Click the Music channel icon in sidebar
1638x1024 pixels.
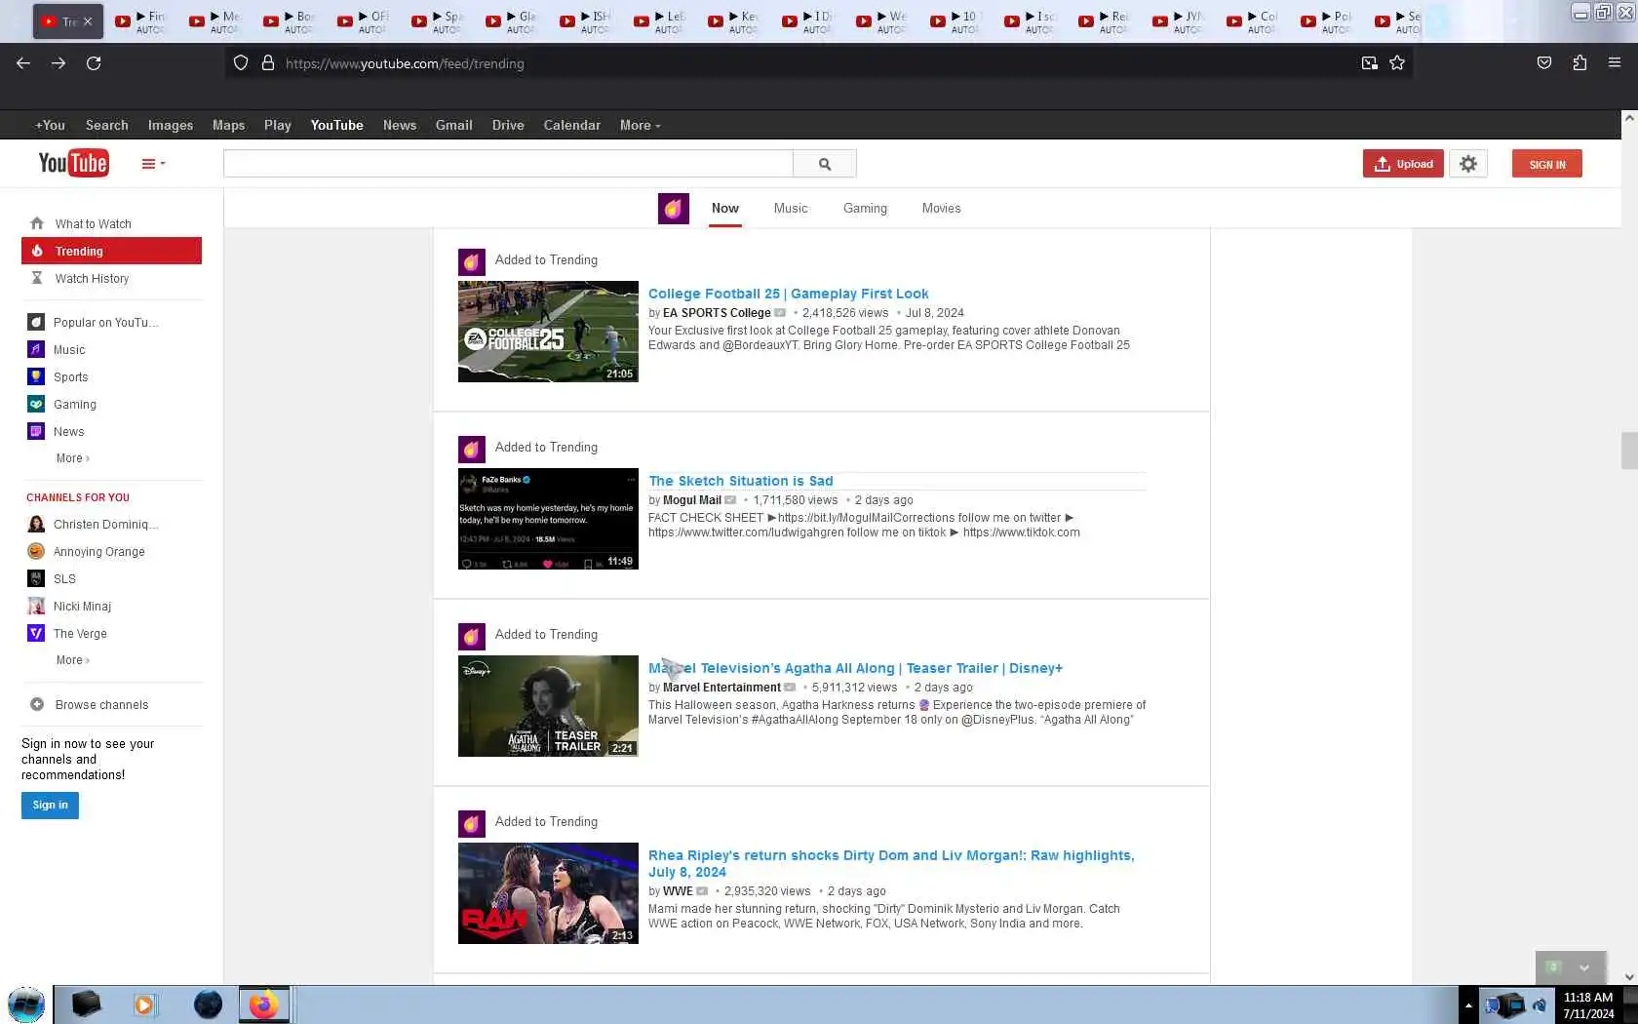36,349
